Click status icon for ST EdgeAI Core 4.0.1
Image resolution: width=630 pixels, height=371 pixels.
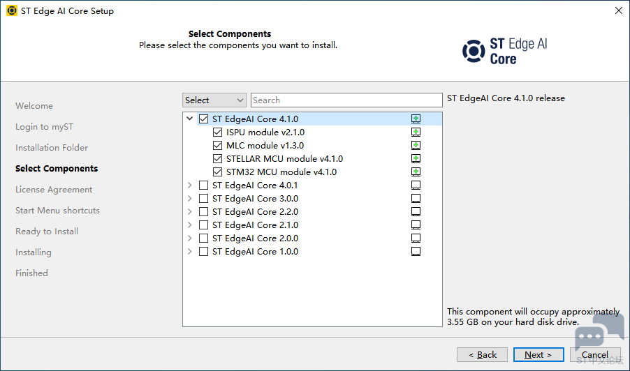[x=416, y=185]
